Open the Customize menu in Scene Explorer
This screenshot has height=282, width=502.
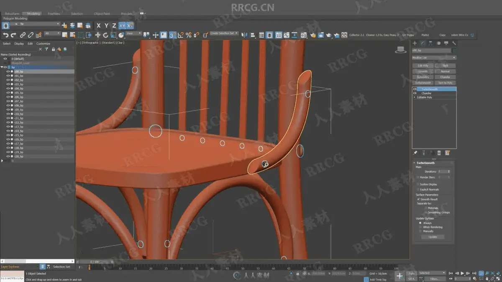(x=43, y=43)
